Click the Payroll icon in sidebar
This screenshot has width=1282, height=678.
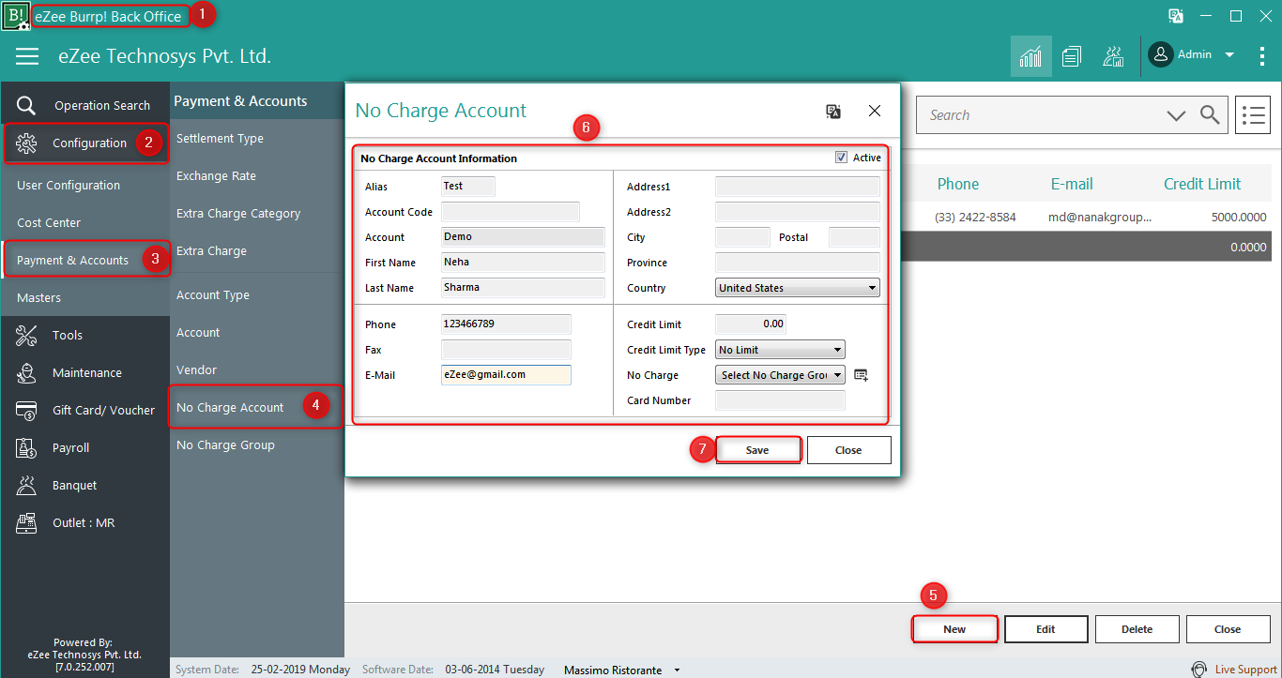26,447
